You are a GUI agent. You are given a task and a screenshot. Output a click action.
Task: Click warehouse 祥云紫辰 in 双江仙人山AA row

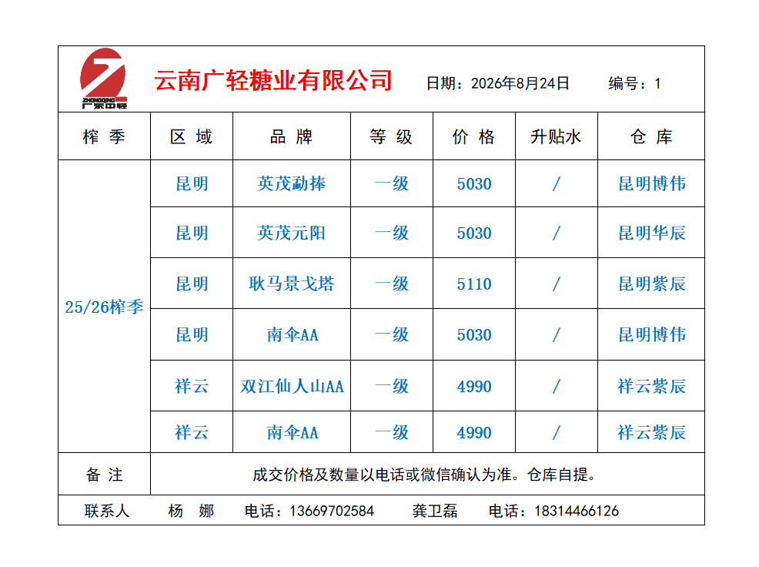point(652,386)
